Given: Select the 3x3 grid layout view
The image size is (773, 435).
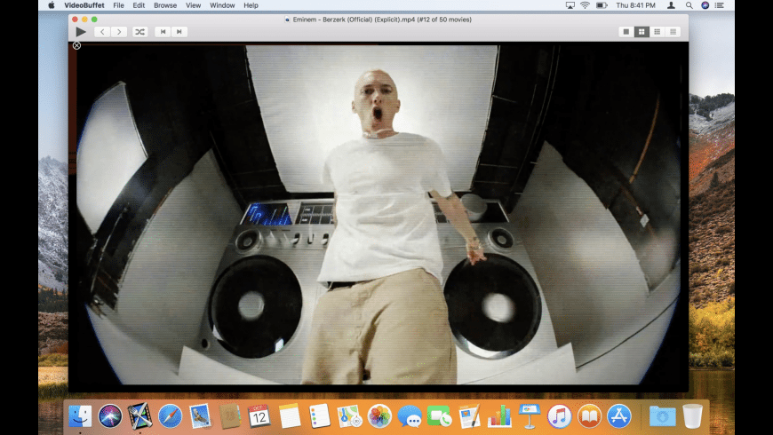Looking at the screenshot, I should coord(657,32).
